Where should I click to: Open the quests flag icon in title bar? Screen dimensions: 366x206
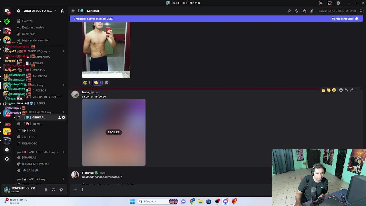pyautogui.click(x=321, y=3)
